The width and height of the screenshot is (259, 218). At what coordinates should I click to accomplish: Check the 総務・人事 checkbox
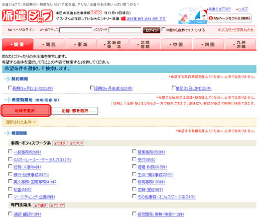(x=10, y=166)
